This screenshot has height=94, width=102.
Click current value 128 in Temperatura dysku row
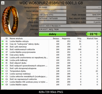58,71
